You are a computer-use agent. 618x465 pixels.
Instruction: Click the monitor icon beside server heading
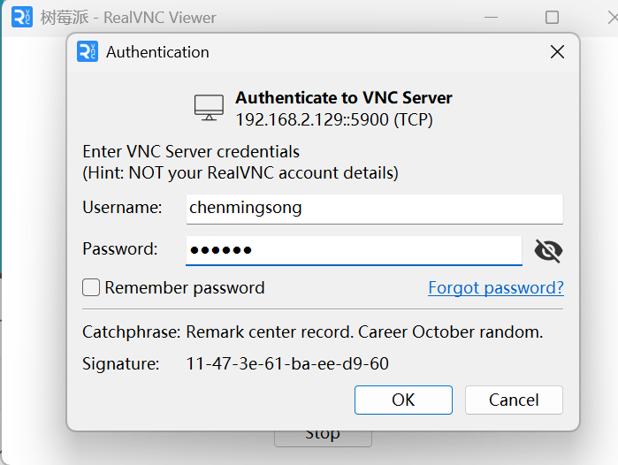pos(209,108)
